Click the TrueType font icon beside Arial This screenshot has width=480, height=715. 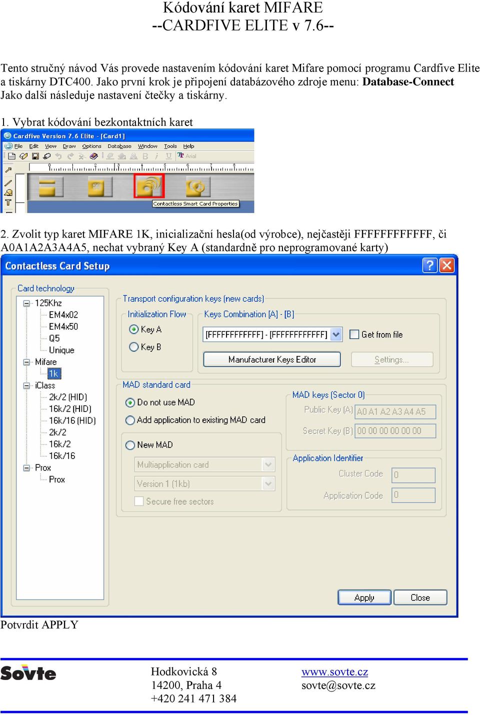[181, 155]
